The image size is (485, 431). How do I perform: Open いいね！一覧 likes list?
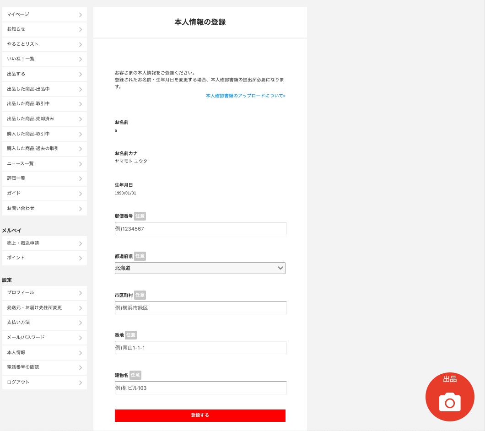pos(44,59)
